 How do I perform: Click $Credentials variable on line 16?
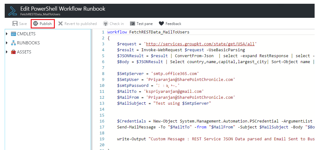click(x=131, y=121)
